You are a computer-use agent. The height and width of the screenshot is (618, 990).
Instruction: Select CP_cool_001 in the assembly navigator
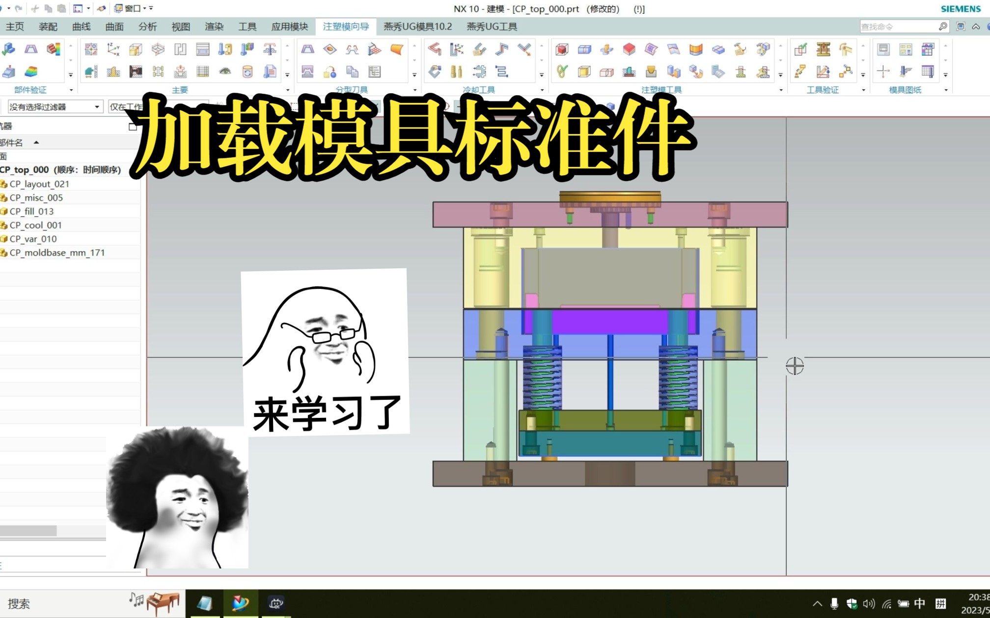(x=36, y=225)
